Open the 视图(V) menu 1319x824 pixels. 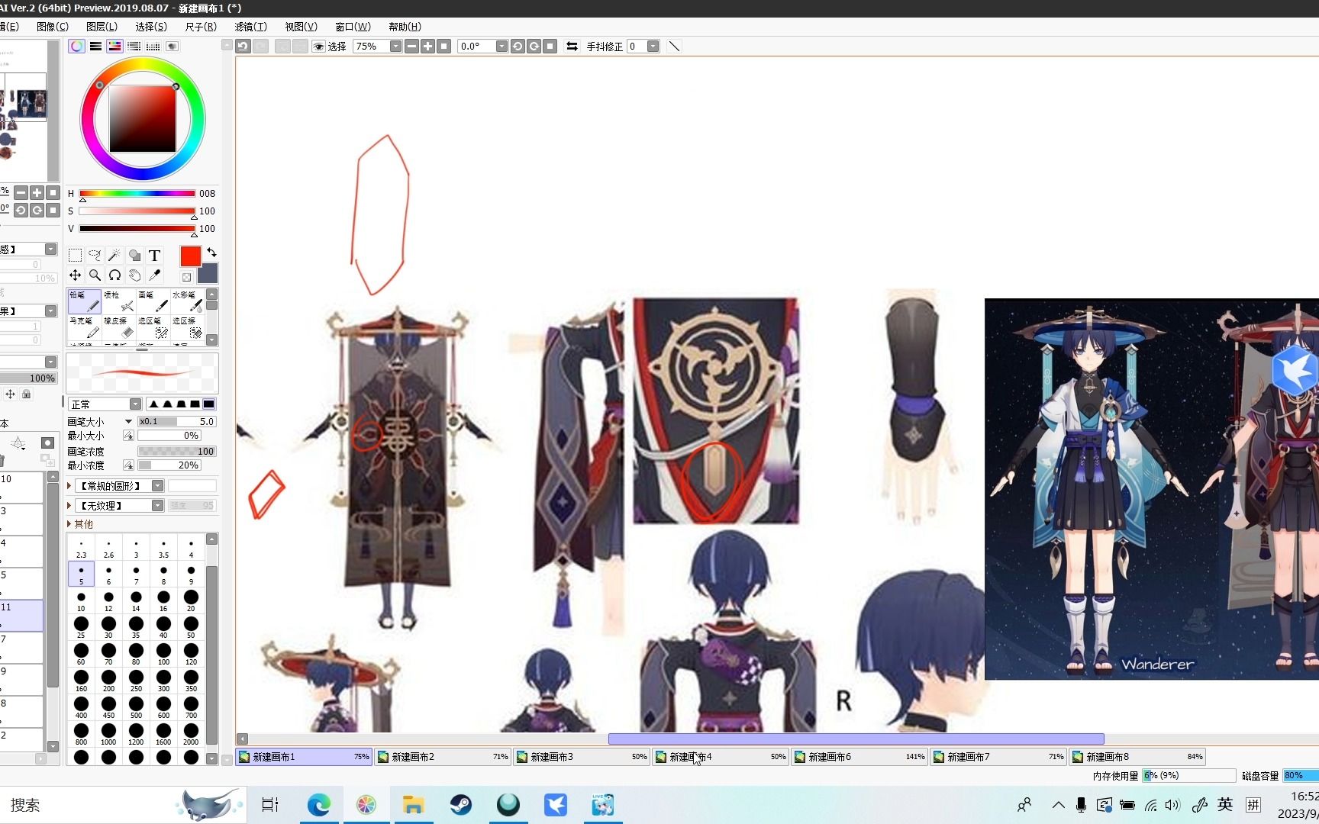tap(301, 26)
